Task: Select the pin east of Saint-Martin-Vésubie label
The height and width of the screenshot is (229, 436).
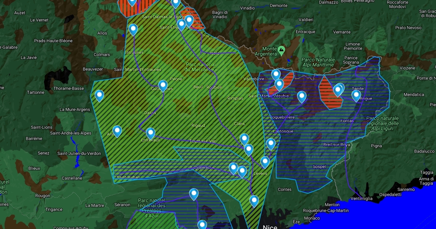Action: pos(302,97)
